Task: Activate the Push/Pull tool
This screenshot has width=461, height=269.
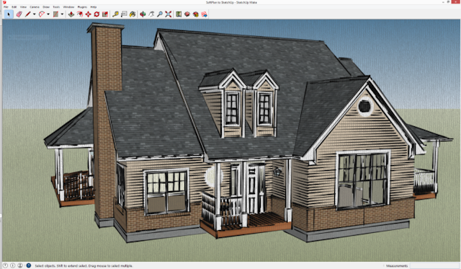Action: (71, 14)
